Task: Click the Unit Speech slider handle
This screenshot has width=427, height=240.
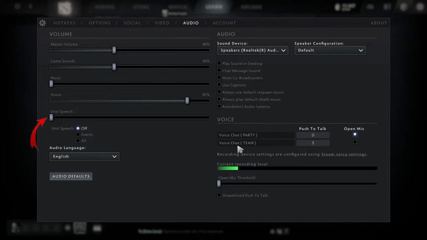Action: pos(51,117)
